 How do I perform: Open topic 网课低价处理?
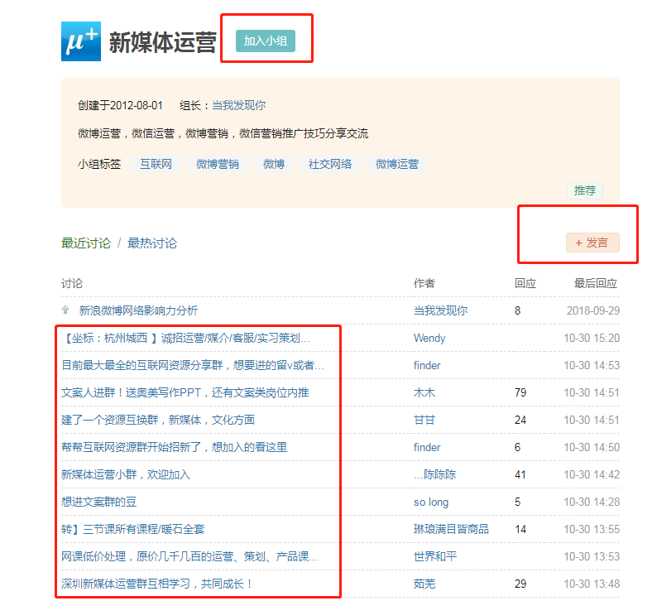click(x=189, y=556)
